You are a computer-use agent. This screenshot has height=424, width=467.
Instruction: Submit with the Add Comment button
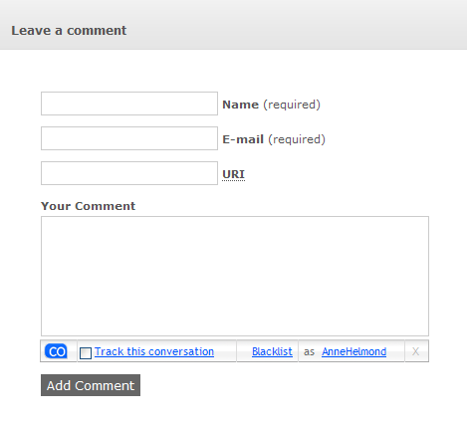tap(91, 385)
